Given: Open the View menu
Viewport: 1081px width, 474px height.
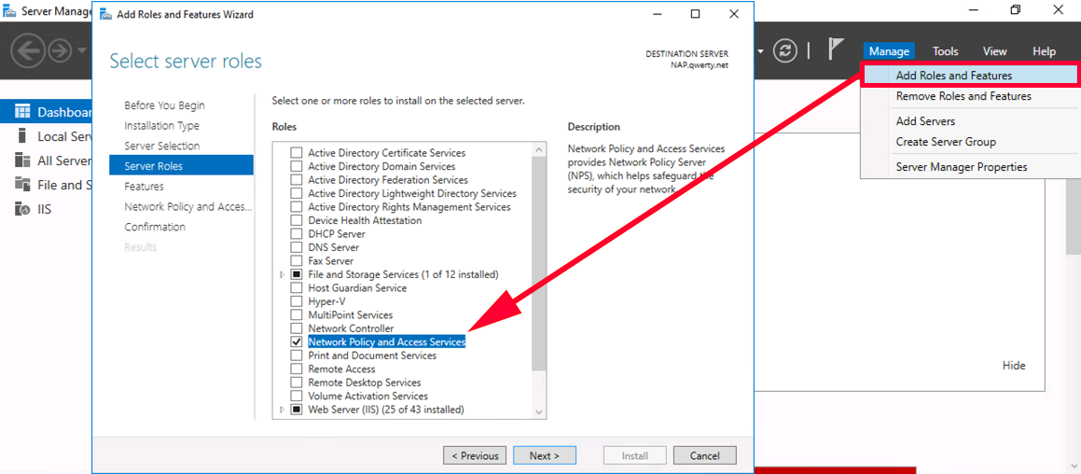Looking at the screenshot, I should click(995, 51).
